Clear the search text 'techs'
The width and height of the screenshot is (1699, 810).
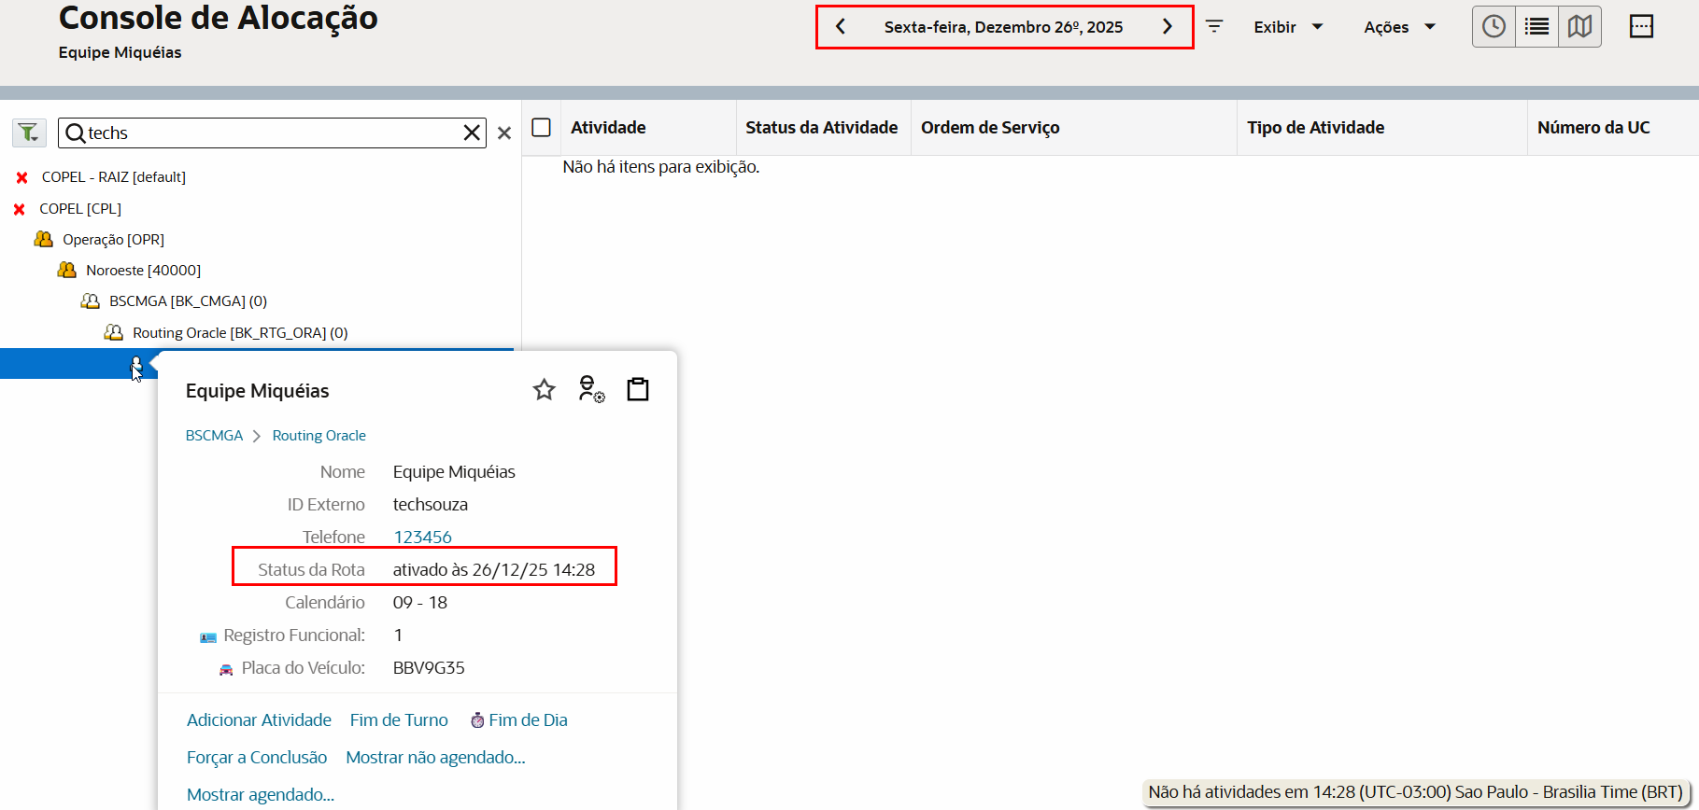(x=472, y=133)
